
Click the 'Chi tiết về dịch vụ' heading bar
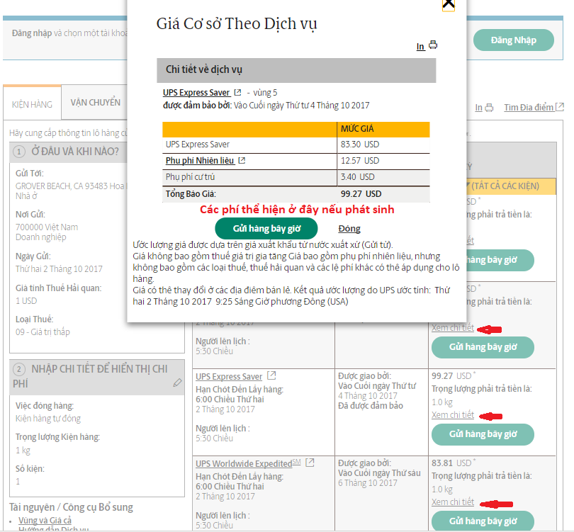click(296, 70)
